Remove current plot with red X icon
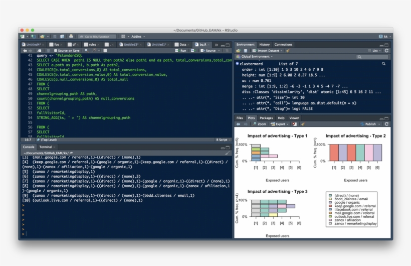Viewport: 411px width, 266px height. (294, 124)
